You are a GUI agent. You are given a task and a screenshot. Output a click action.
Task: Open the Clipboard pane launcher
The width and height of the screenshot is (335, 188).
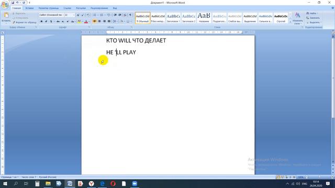click(x=36, y=27)
